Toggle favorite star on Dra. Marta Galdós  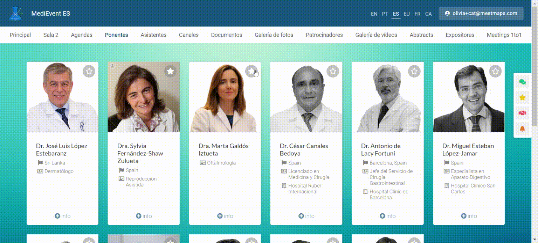tap(251, 71)
